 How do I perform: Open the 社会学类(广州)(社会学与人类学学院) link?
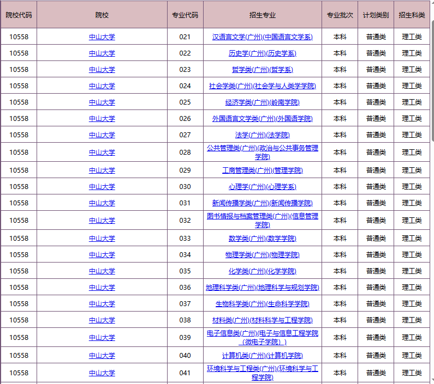pos(263,86)
